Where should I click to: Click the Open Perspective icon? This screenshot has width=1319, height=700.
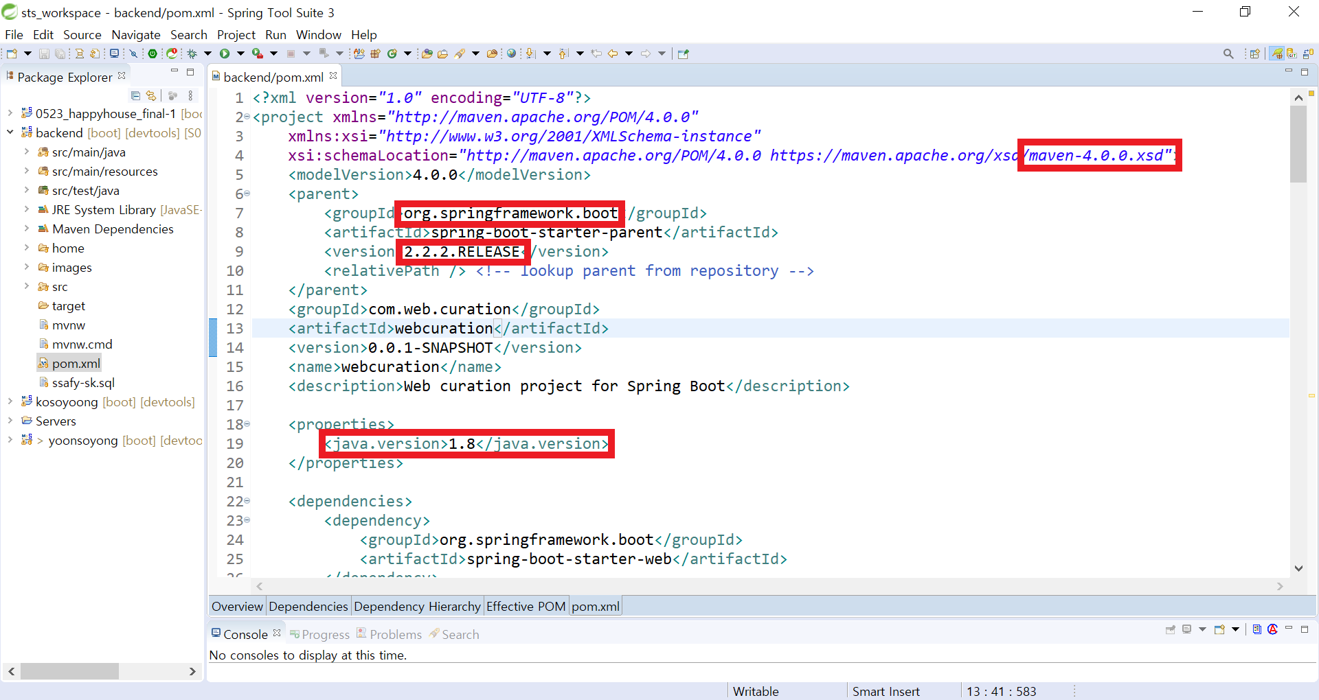(x=1255, y=54)
